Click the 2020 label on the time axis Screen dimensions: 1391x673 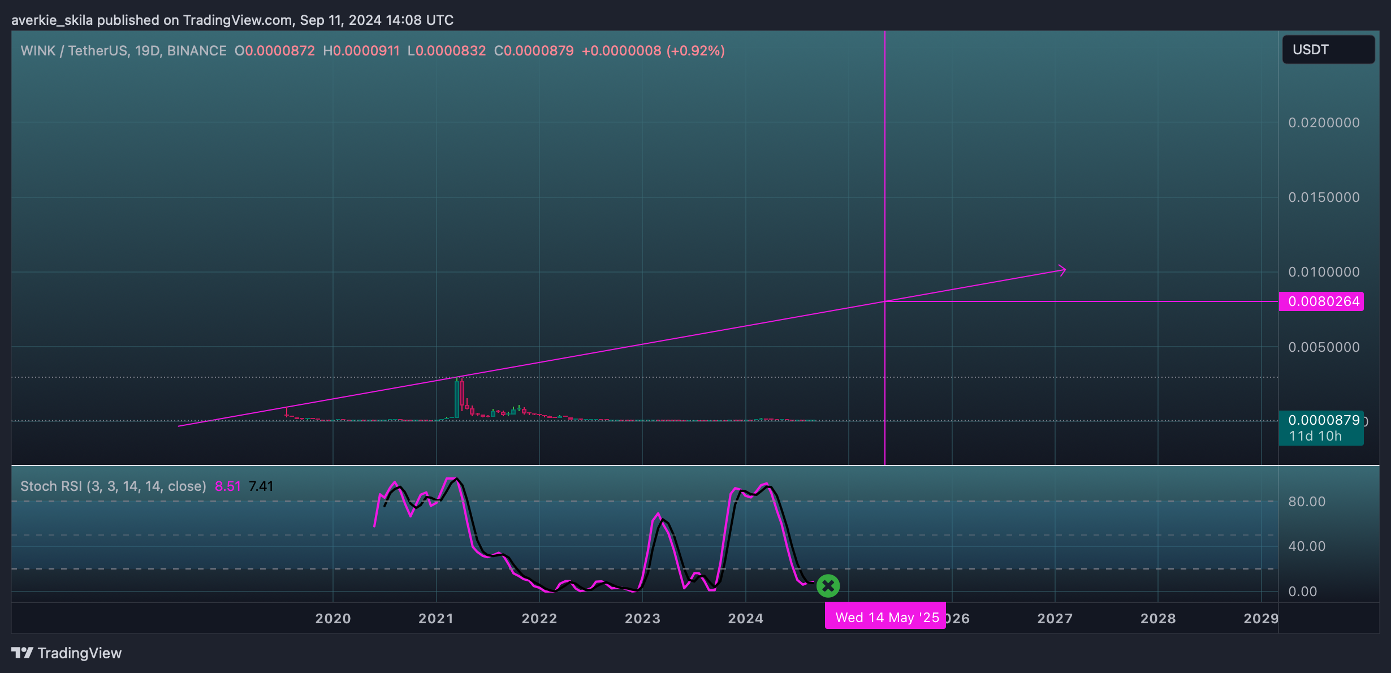pos(333,619)
